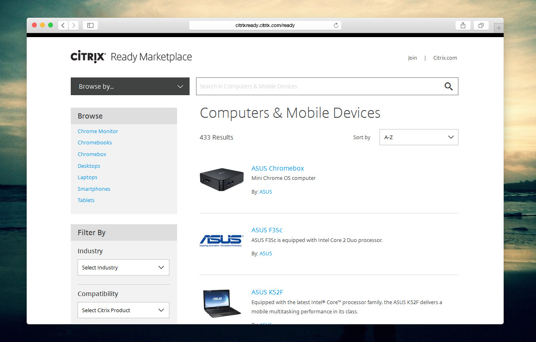Click the ASUS logo image for F3Sc
This screenshot has width=536, height=342.
[x=222, y=241]
